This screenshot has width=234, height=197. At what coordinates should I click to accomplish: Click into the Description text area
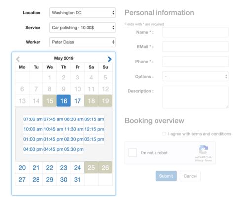click(x=195, y=97)
